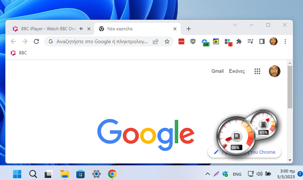
Task: Open taskbar Search magnifier
Action: tap(33, 174)
